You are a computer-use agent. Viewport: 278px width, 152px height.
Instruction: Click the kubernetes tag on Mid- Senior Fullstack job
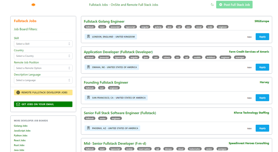coord(195,149)
